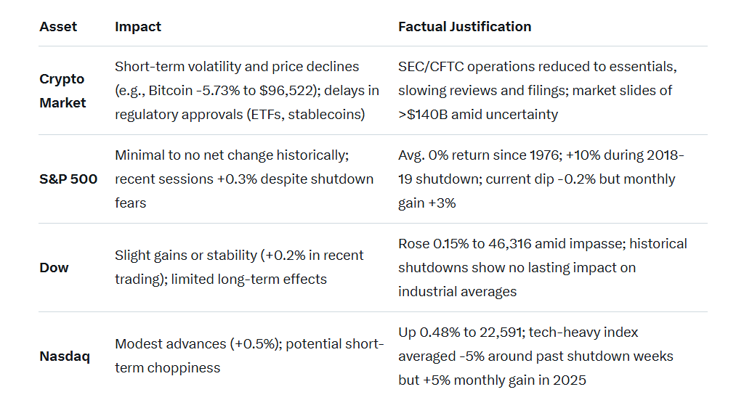Click the Up 0.48% to 22,591 text
744x408 pixels.
[460, 332]
